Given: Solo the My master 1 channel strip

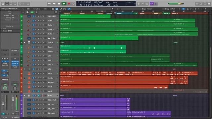Looking at the screenshot, I should click(17, 114).
